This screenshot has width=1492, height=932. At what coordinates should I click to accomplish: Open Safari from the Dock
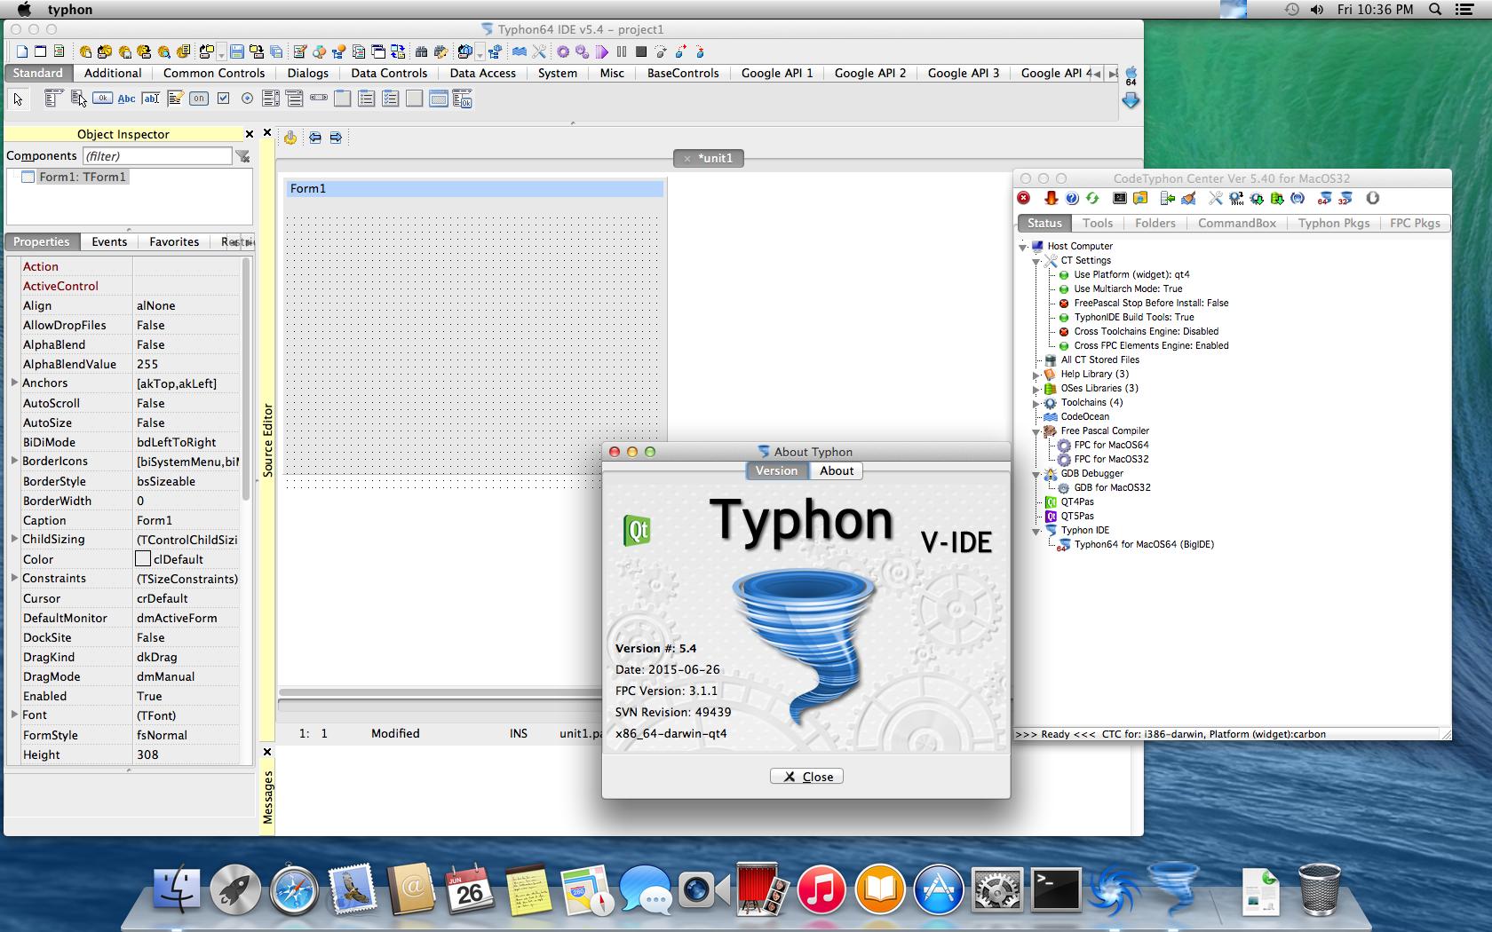(294, 890)
